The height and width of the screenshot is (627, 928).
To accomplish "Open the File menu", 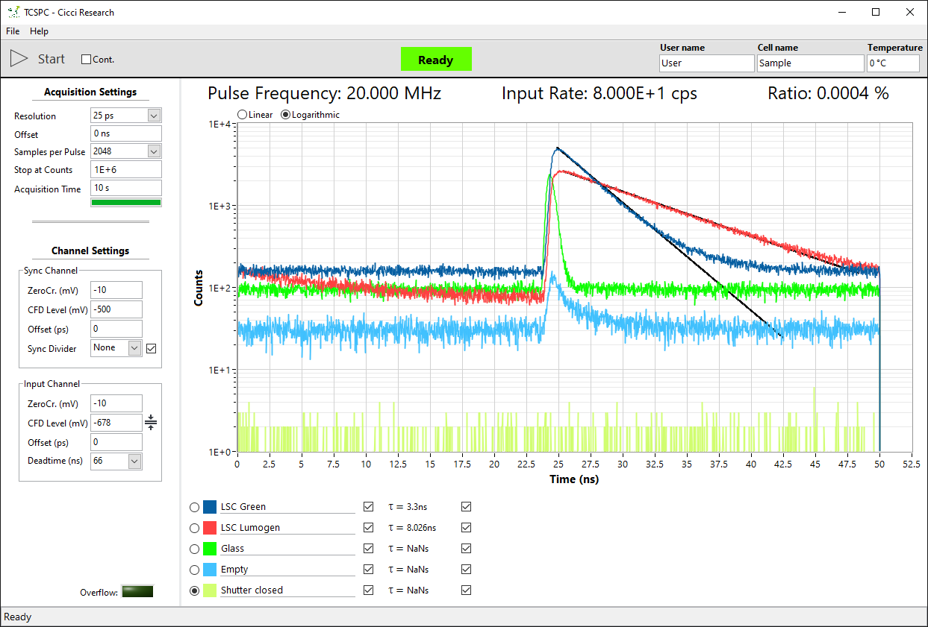I will [13, 31].
